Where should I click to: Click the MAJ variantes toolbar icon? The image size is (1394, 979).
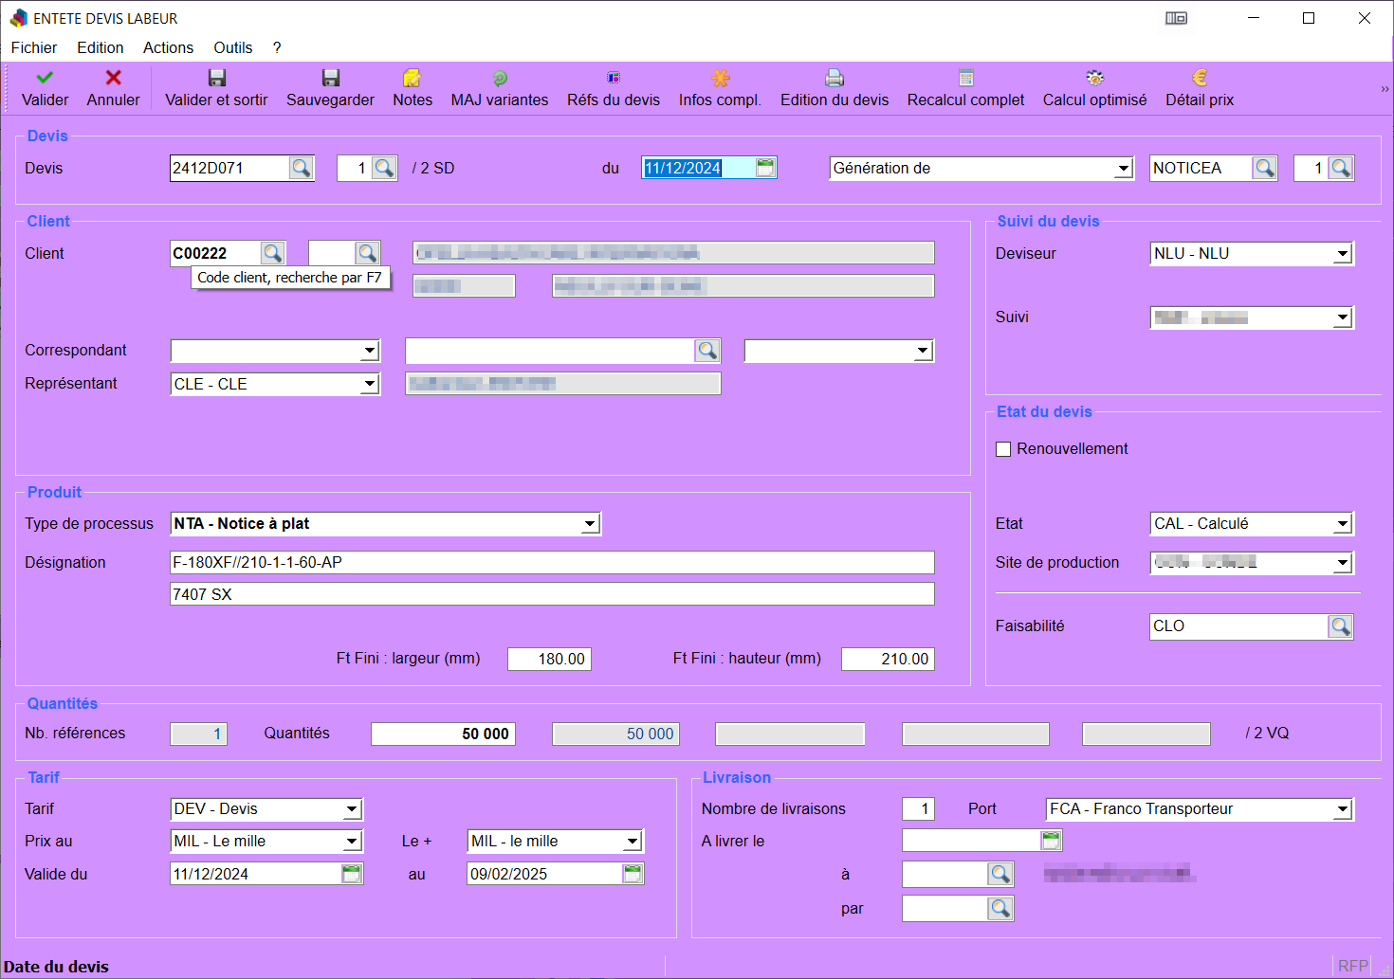click(500, 79)
